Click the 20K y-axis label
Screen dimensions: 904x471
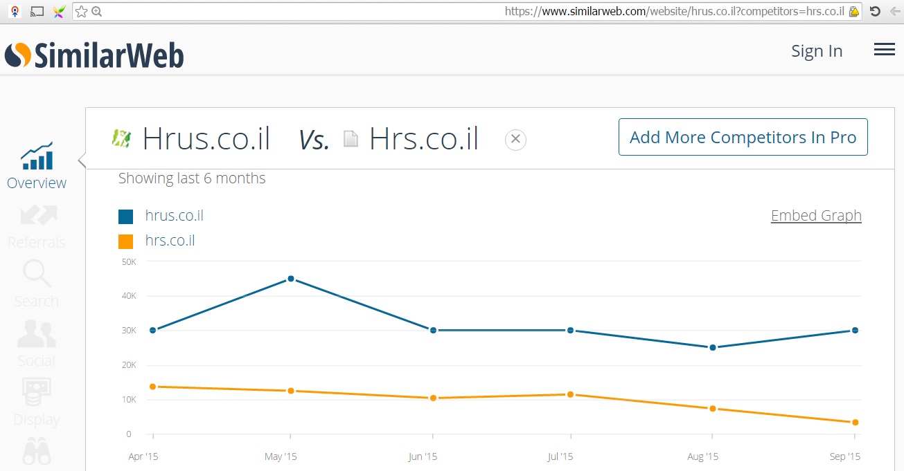[x=129, y=365]
